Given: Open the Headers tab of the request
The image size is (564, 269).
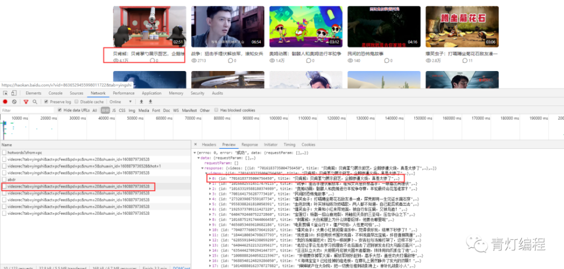Looking at the screenshot, I should tap(209, 144).
